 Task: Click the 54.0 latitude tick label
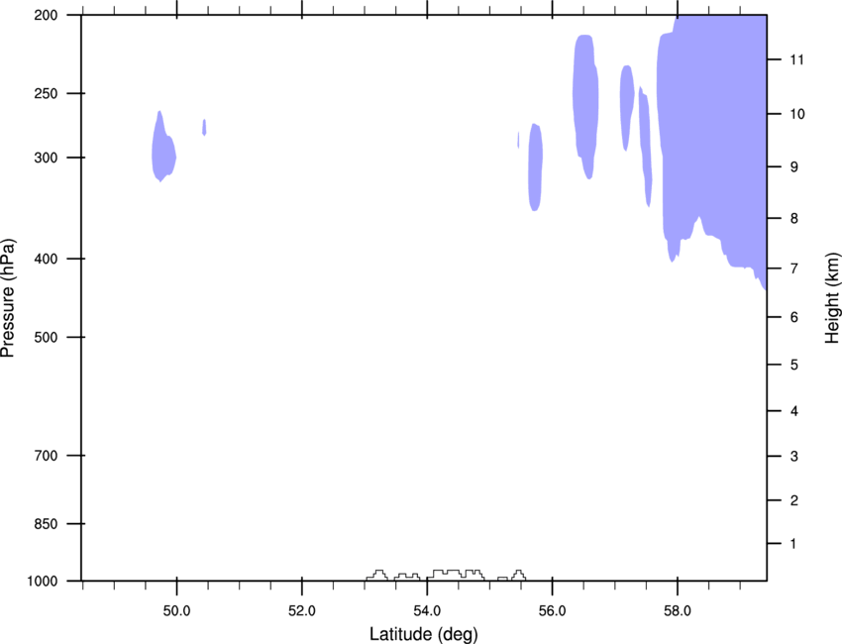pos(427,611)
